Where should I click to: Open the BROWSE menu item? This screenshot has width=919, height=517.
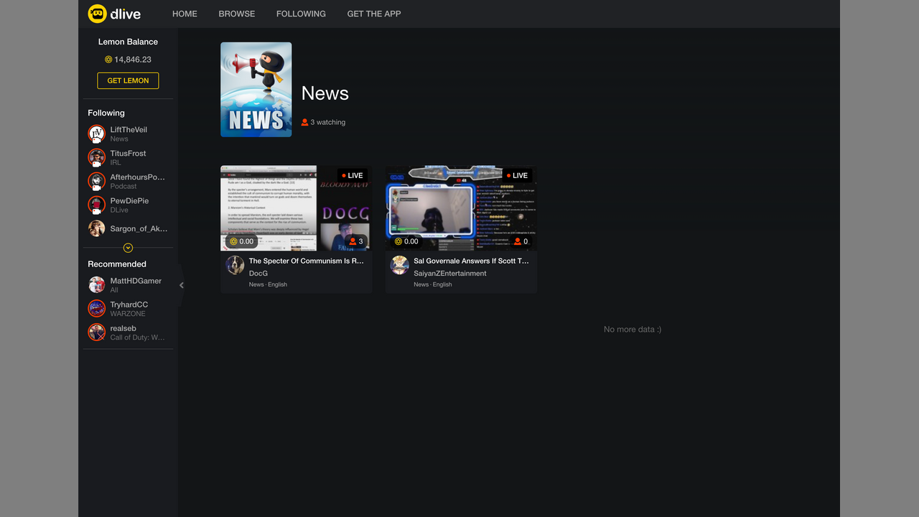(x=236, y=14)
